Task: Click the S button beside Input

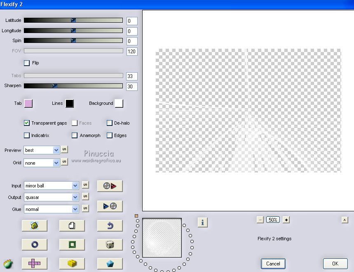Action: (x=85, y=185)
